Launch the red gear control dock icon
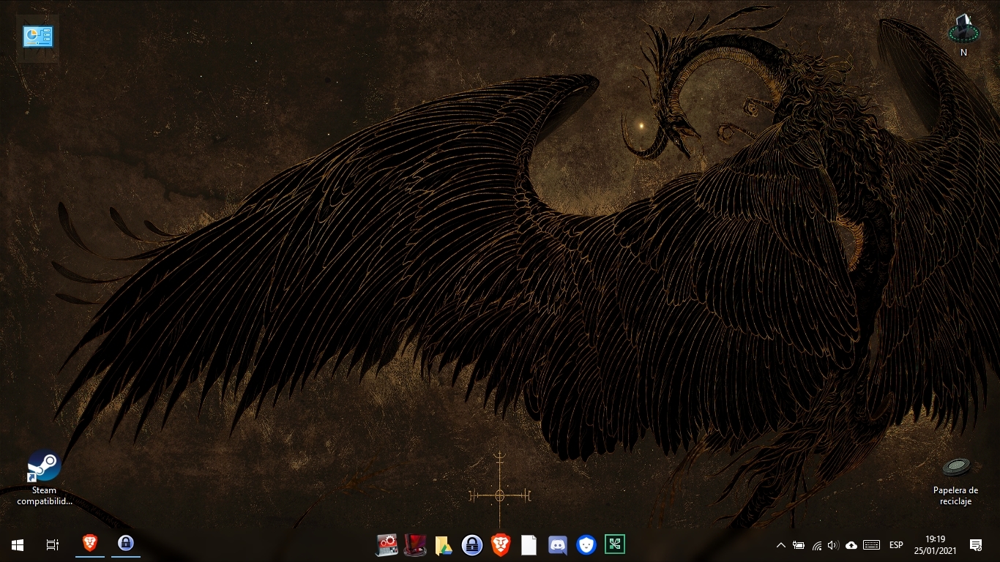This screenshot has width=1000, height=562. coord(387,544)
